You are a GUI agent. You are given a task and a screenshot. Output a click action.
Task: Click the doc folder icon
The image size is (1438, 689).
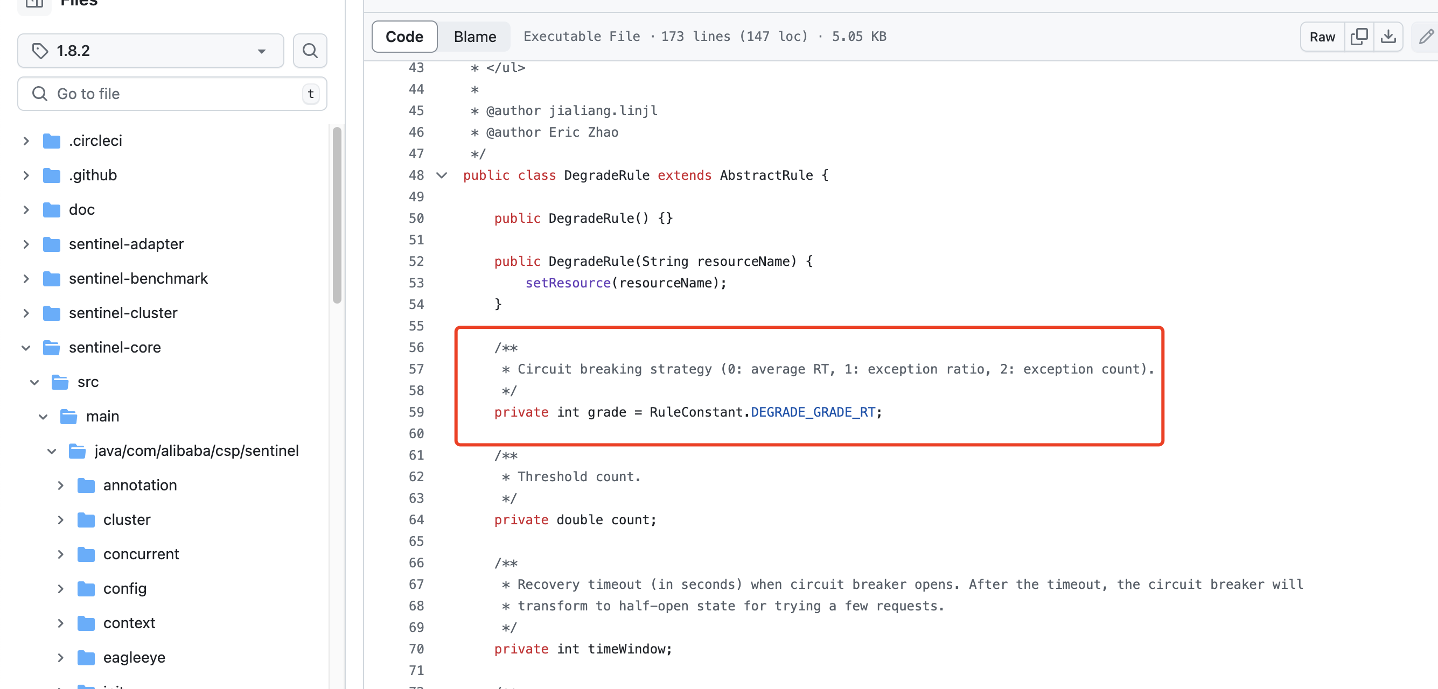(x=52, y=210)
